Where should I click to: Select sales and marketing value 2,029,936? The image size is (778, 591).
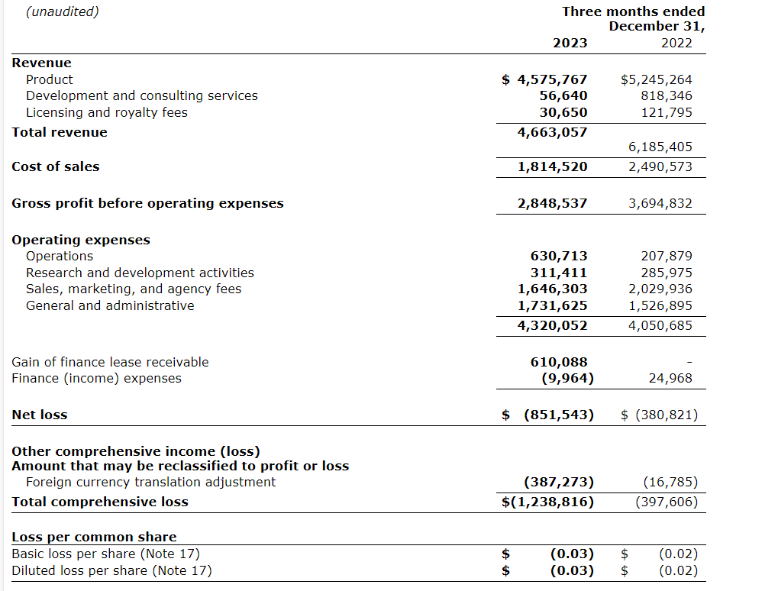point(660,289)
